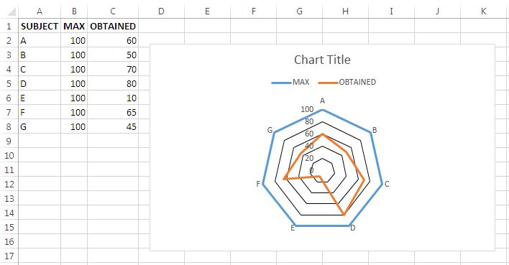Select column A header
Image resolution: width=509 pixels, height=265 pixels.
pyautogui.click(x=40, y=11)
